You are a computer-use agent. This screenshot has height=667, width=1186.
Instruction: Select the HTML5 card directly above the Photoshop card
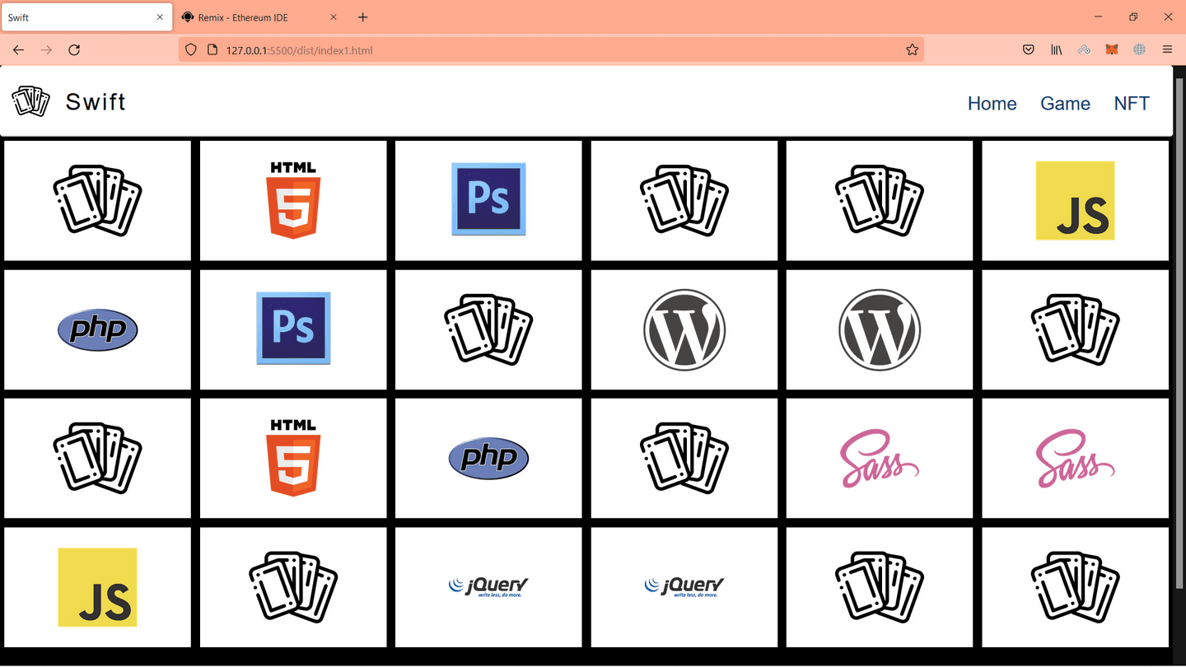[293, 201]
